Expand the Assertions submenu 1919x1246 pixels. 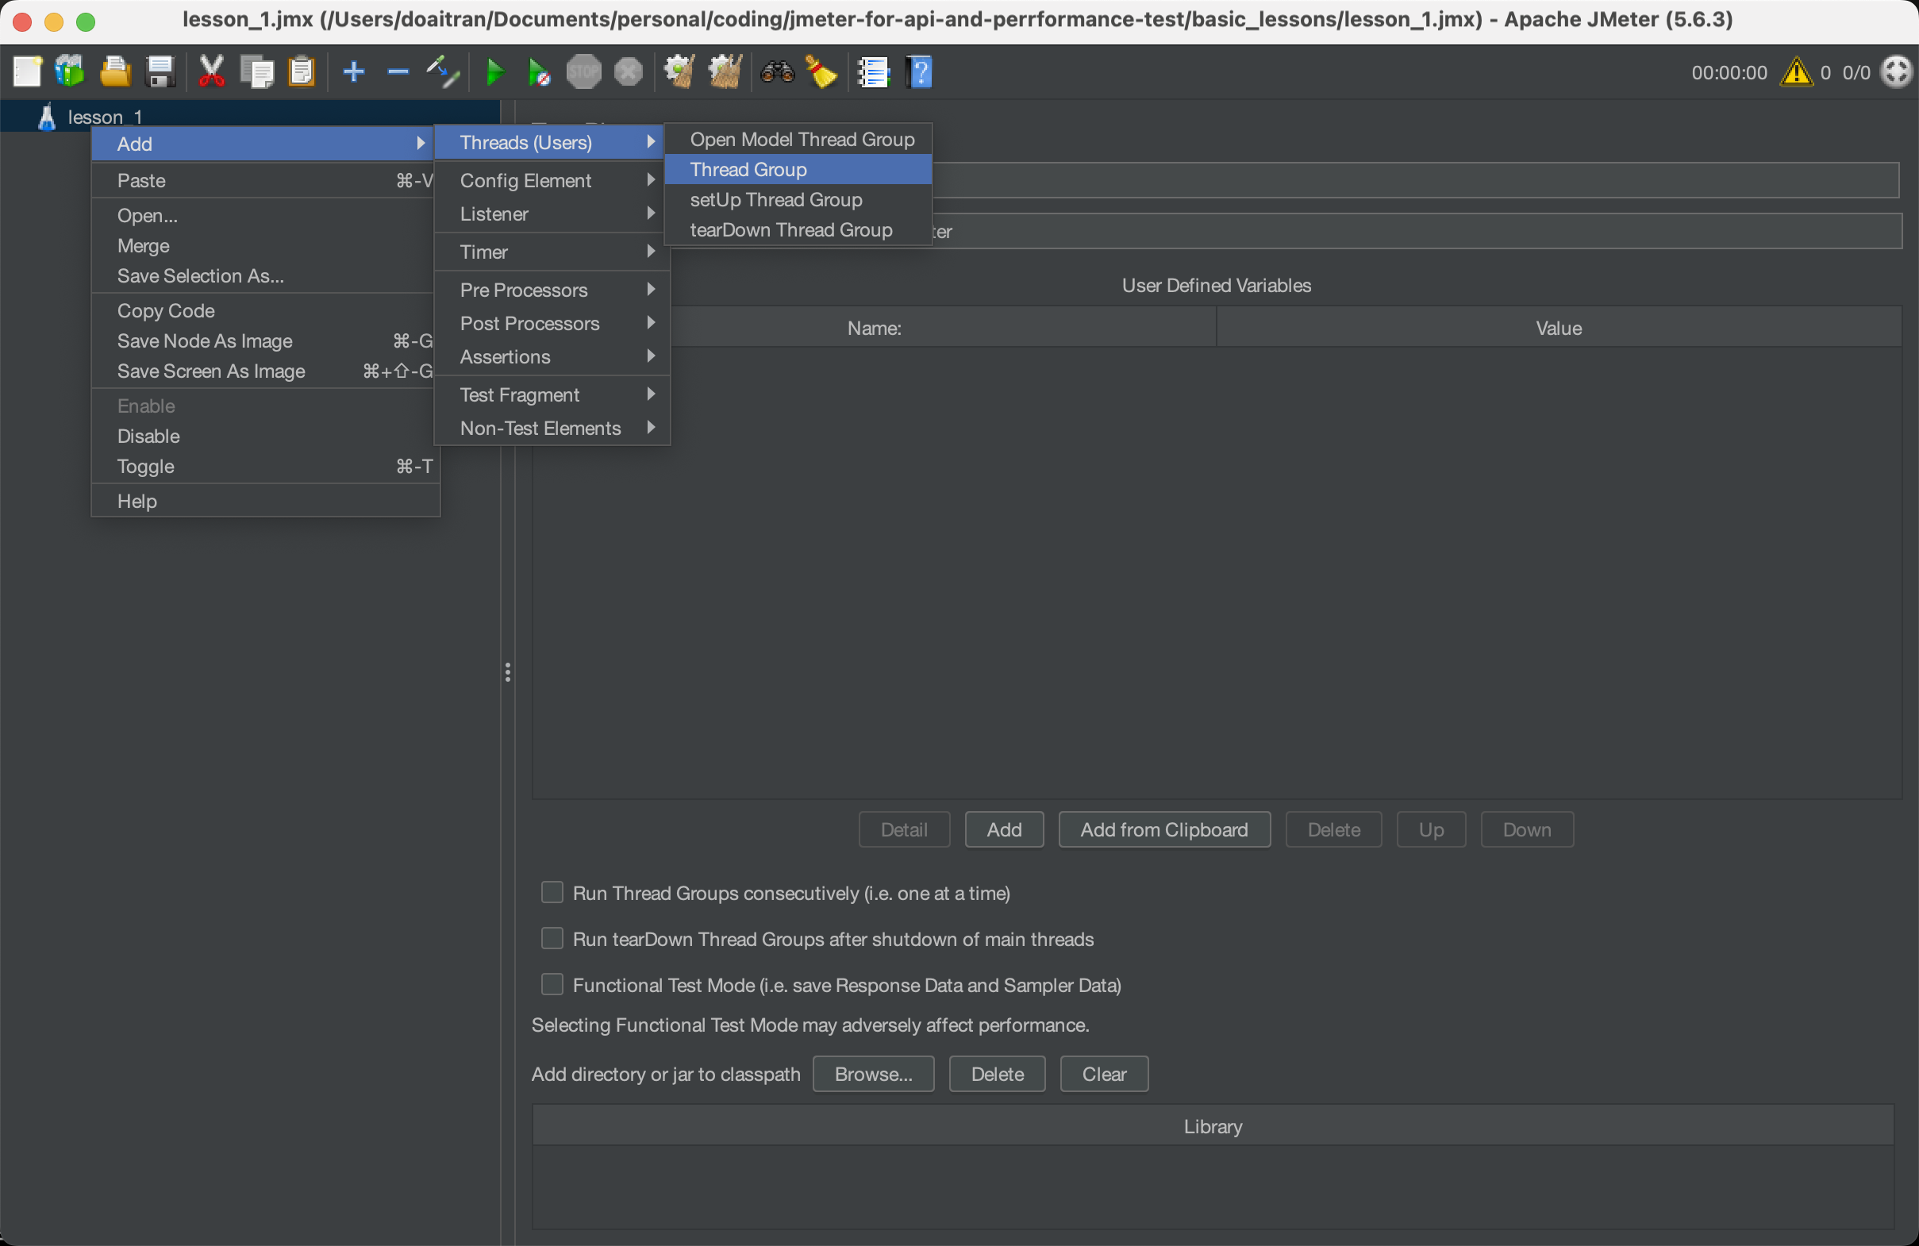pos(552,356)
